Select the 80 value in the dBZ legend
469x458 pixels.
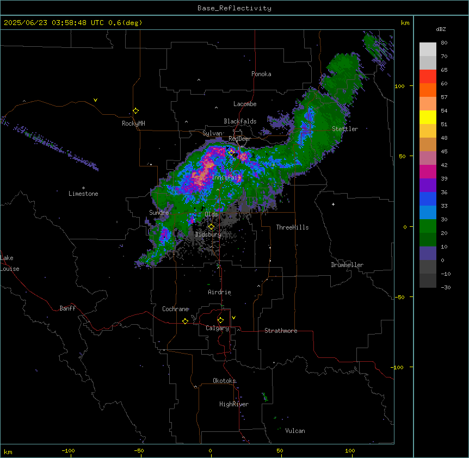click(x=444, y=43)
